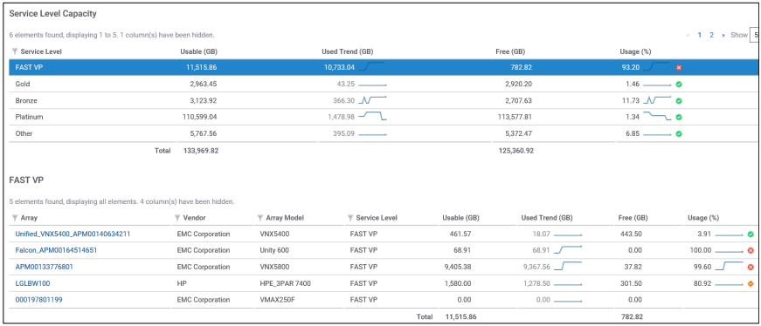Click the Bronze Used Trend sparkline

pyautogui.click(x=373, y=100)
